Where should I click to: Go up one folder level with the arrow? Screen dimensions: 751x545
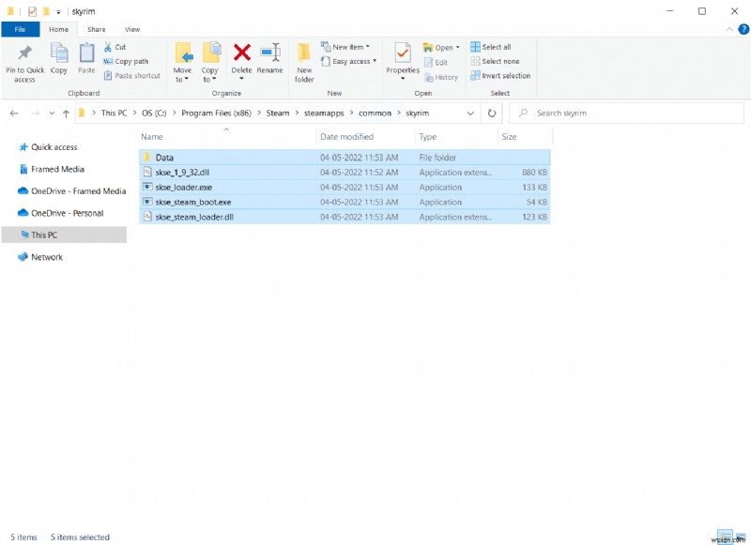(66, 114)
